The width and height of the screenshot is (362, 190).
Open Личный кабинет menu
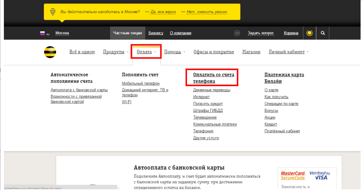[286, 52]
